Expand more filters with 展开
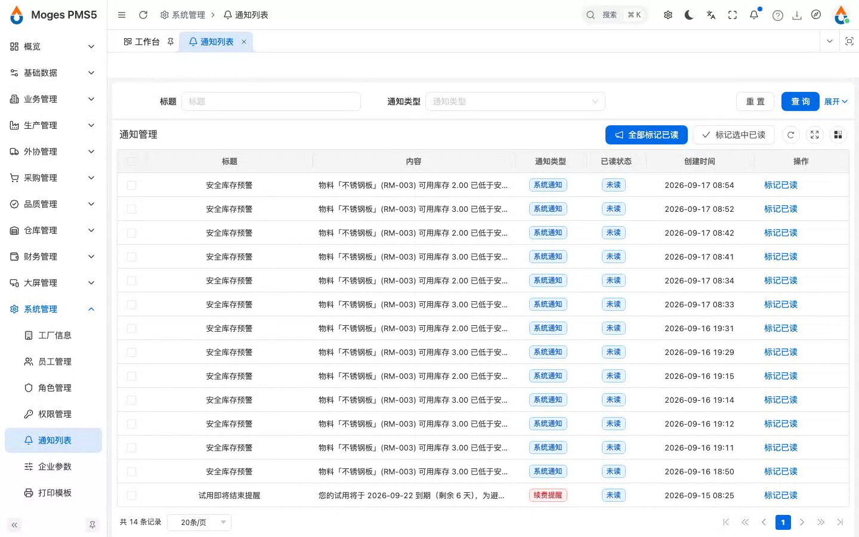The image size is (859, 537). [x=836, y=101]
